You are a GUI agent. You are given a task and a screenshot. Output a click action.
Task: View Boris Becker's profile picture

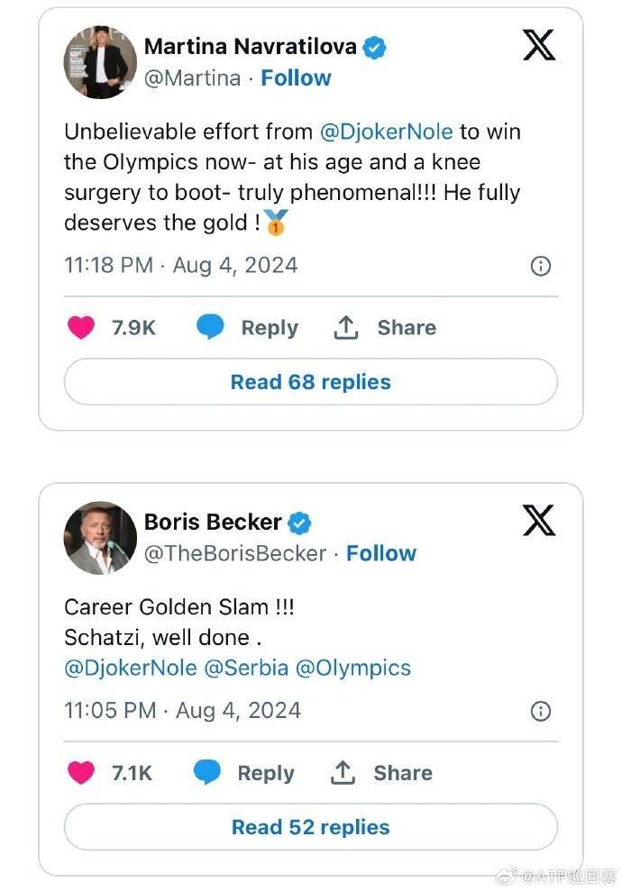click(100, 538)
